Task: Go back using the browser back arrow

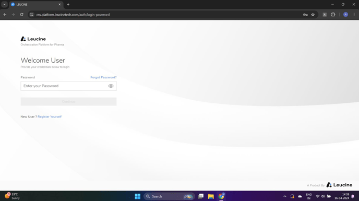Action: pos(5,15)
